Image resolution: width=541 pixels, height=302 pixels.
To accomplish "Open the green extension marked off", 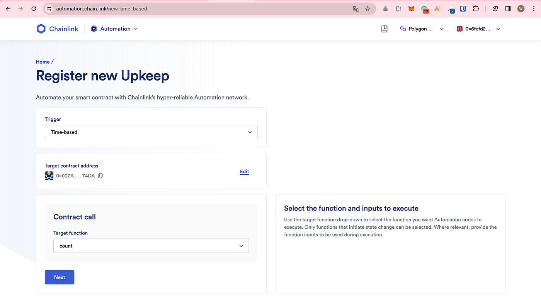I will (425, 9).
